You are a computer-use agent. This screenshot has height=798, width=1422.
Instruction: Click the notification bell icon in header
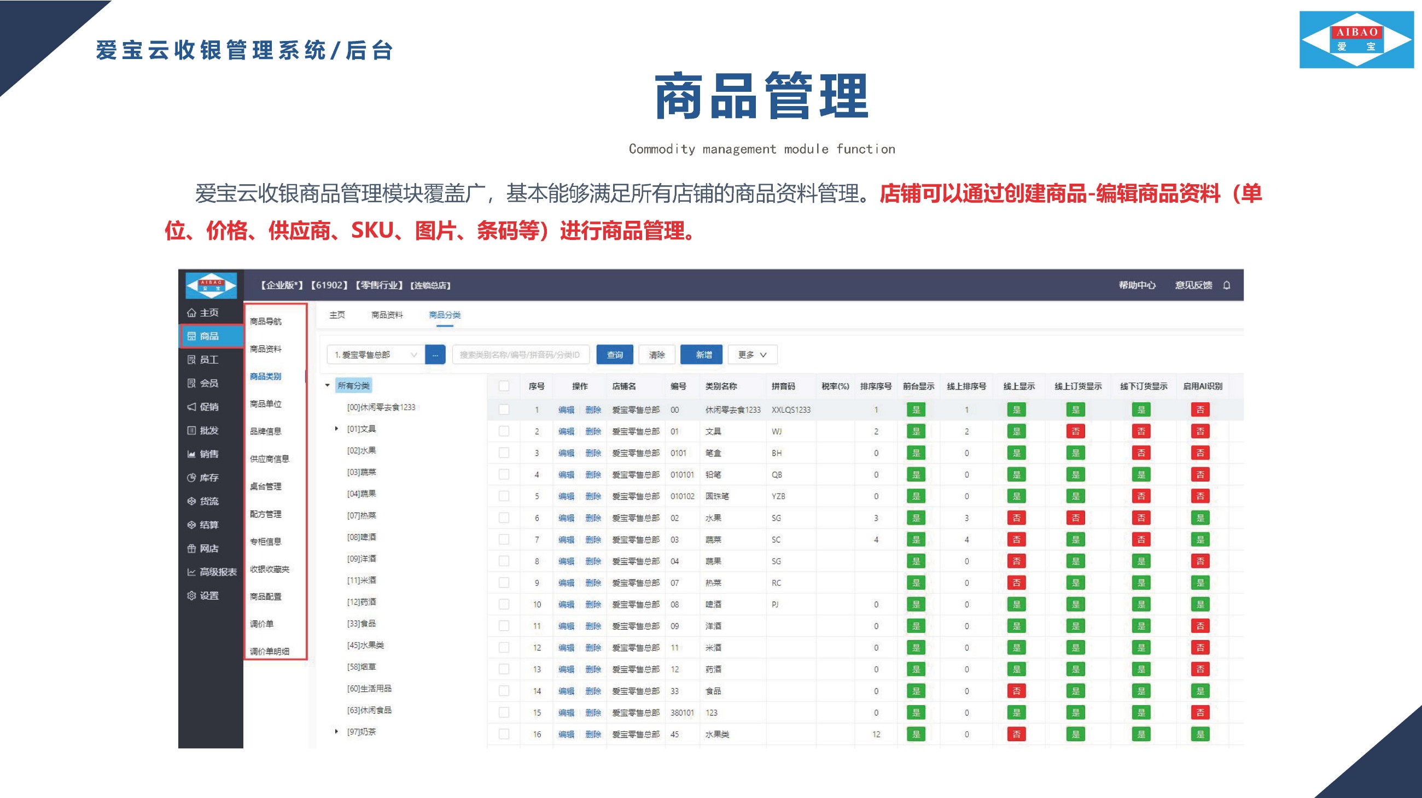click(1227, 285)
